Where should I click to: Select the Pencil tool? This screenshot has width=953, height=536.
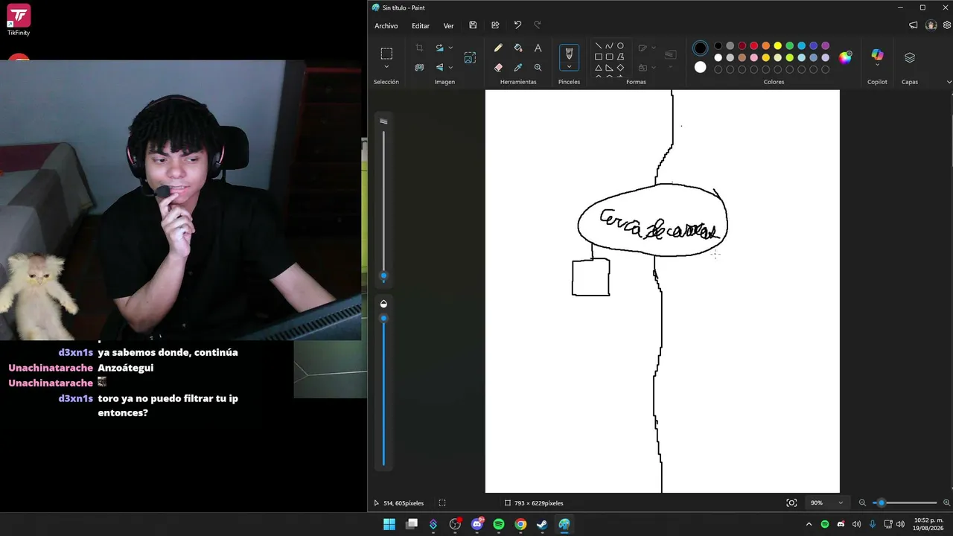(498, 48)
